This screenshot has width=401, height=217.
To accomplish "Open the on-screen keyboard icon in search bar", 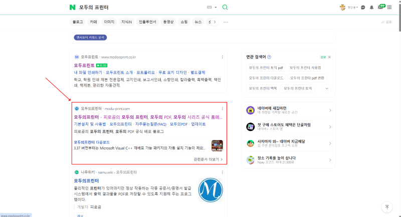I will 209,7.
